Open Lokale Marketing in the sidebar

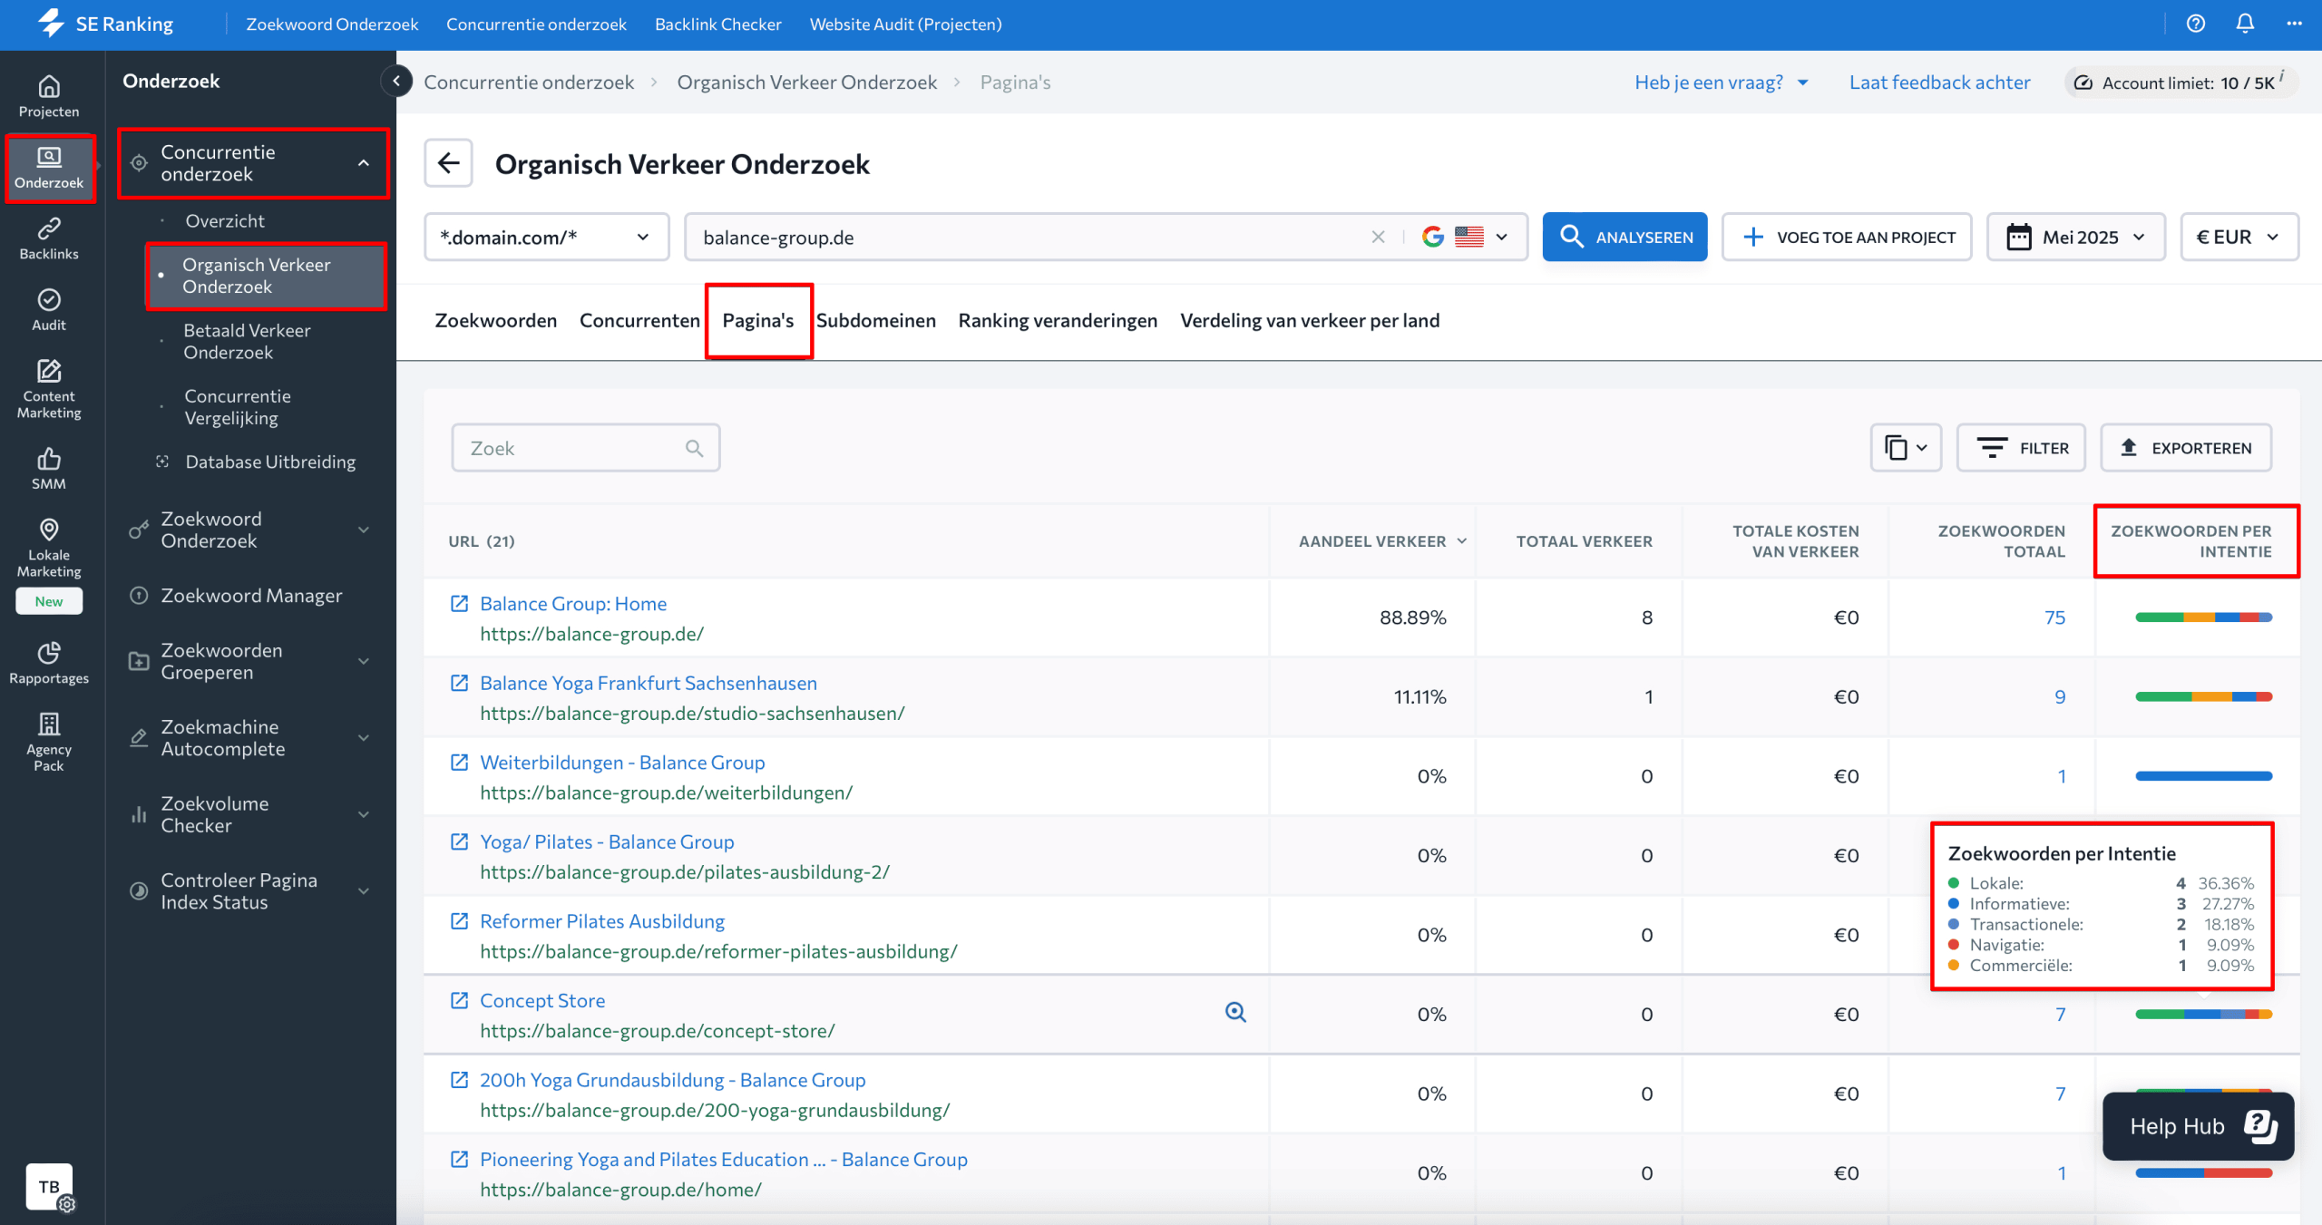(49, 549)
